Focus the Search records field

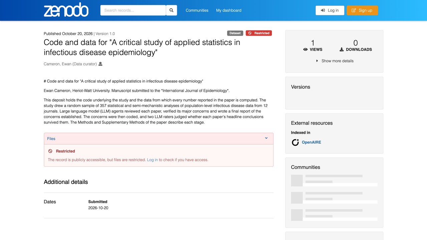(x=133, y=10)
